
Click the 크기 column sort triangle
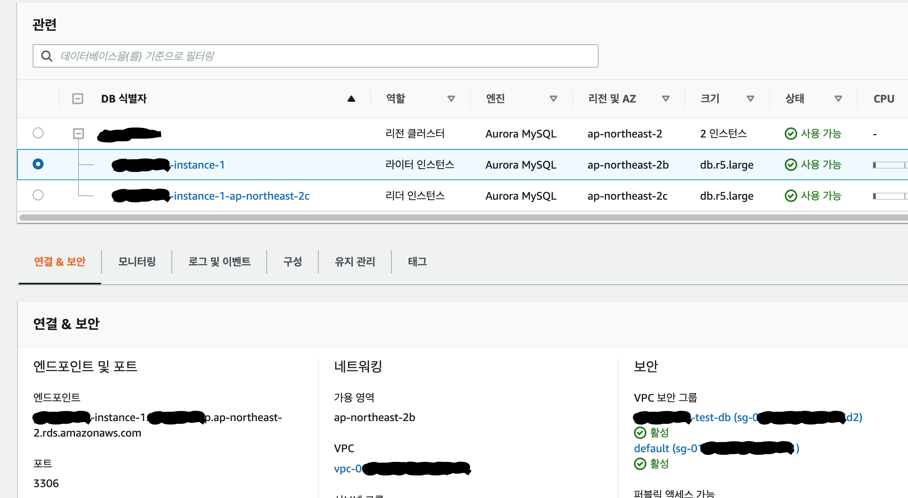(x=750, y=99)
